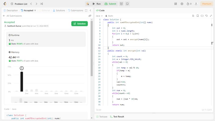Open settings gear in top bar
Viewport: 215px width, 121px height.
[x=182, y=4]
